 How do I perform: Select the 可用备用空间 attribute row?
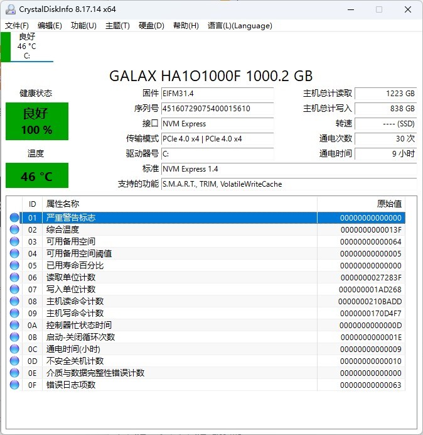tap(206, 241)
